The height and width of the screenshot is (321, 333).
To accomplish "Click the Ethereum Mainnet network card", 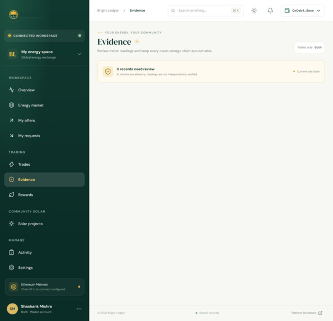I will [x=44, y=287].
